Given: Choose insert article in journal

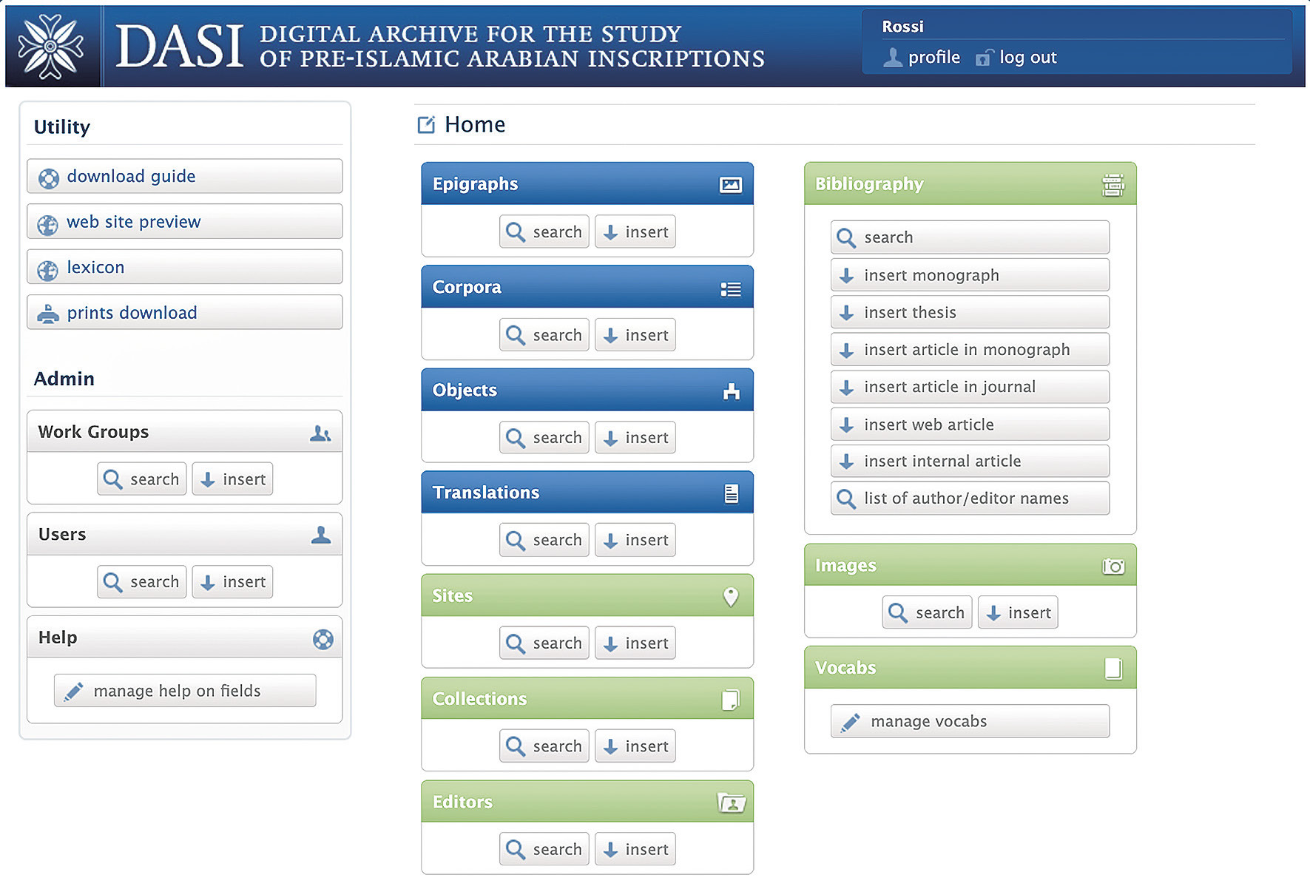Looking at the screenshot, I should (969, 387).
